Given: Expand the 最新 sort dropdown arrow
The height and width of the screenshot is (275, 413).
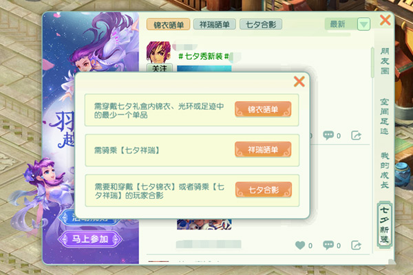Looking at the screenshot, I should (x=363, y=24).
